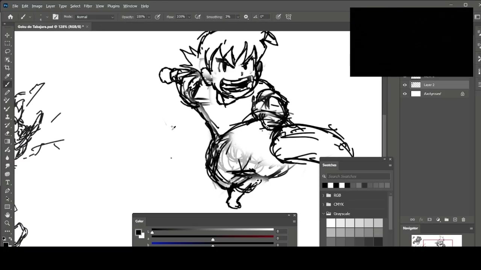Open symmetry paint butterfly options

tap(289, 17)
